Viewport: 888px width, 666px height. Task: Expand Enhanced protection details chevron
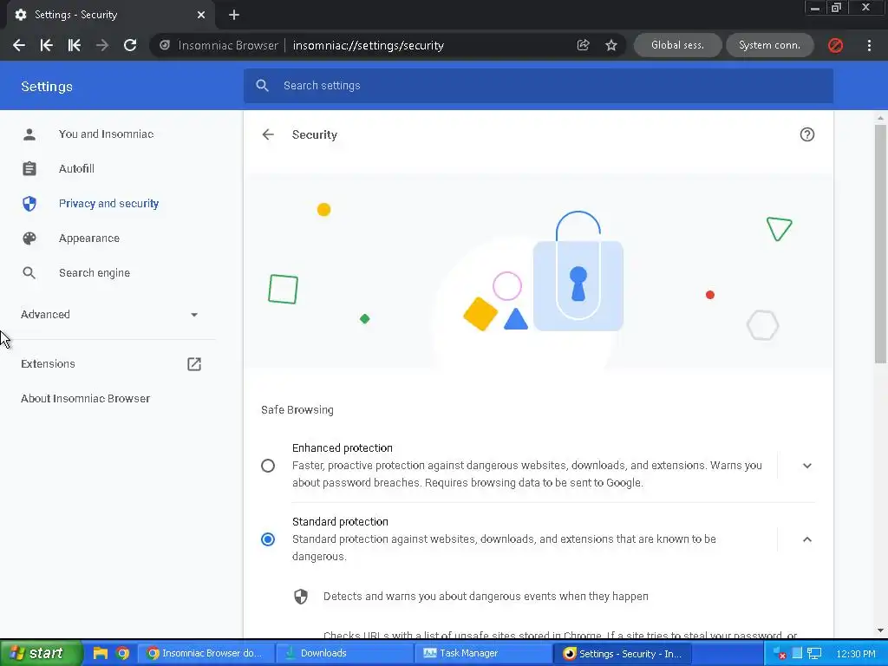coord(807,466)
